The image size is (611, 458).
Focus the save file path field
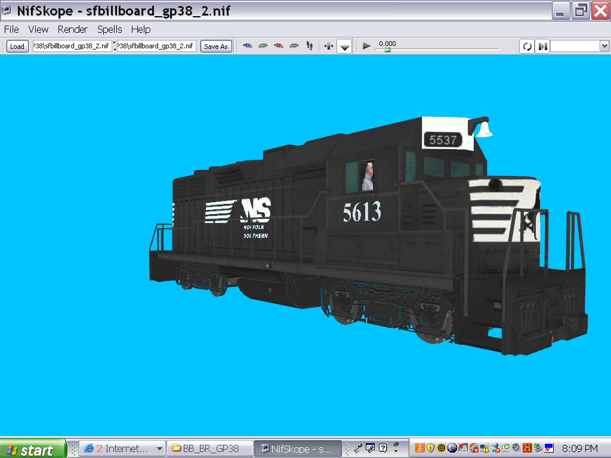[156, 46]
